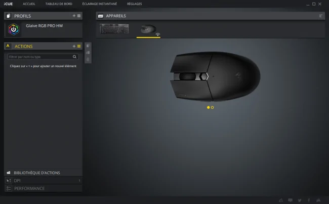Viewport: 329px width, 204px height.
Task: Open the ACCUEIL menu tab
Action: tap(29, 4)
